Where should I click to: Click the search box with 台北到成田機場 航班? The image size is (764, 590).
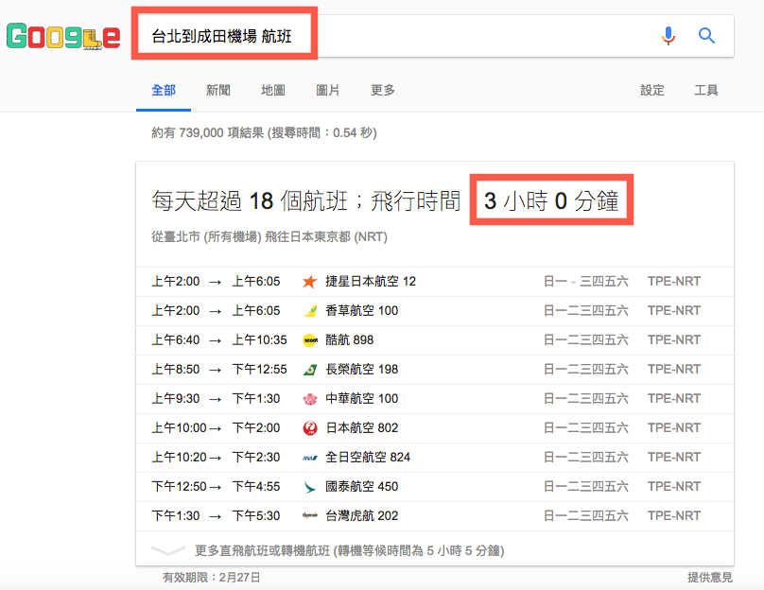point(435,36)
